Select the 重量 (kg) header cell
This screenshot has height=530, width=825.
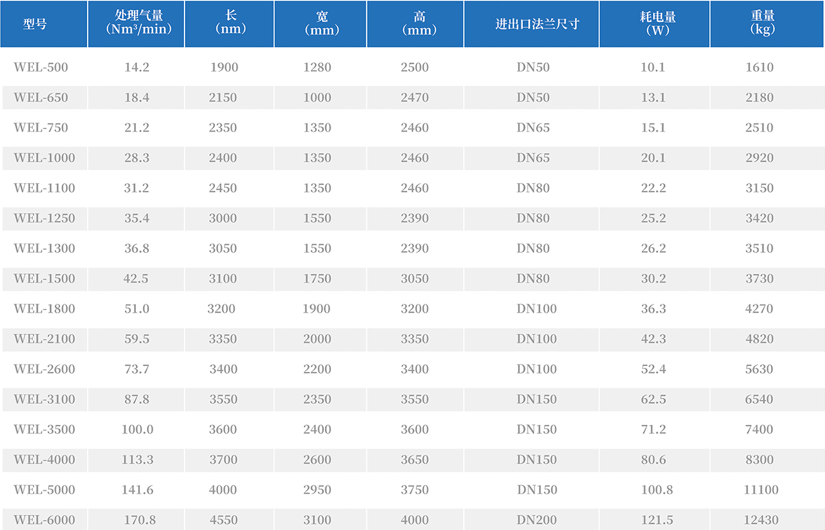coord(762,23)
